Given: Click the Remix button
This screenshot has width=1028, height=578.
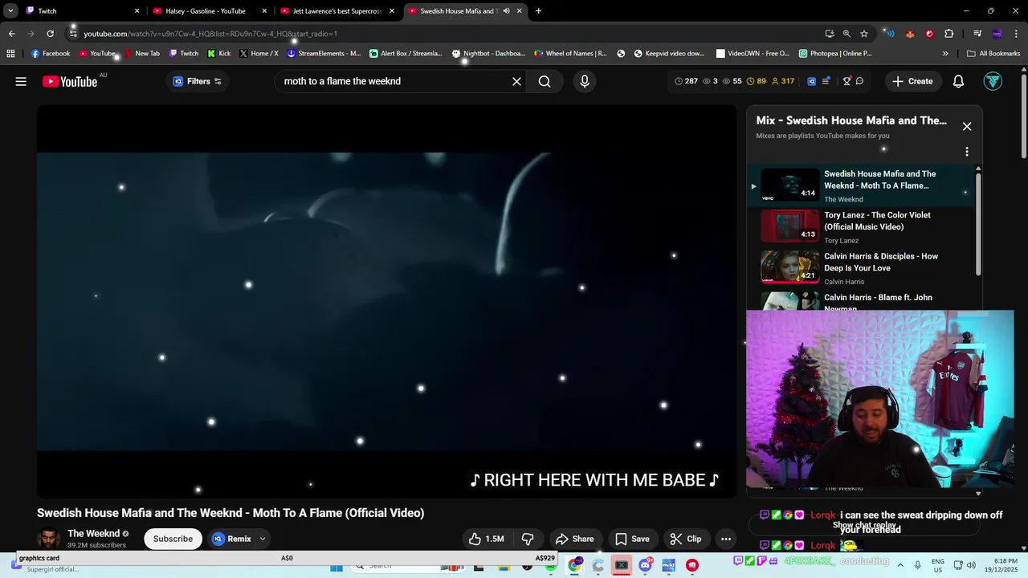Looking at the screenshot, I should [232, 539].
